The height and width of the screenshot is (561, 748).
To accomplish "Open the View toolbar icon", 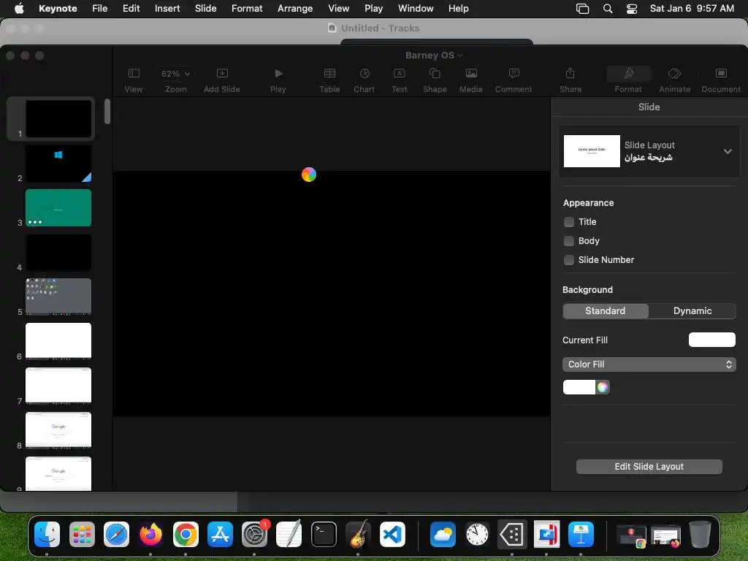I will (x=134, y=74).
